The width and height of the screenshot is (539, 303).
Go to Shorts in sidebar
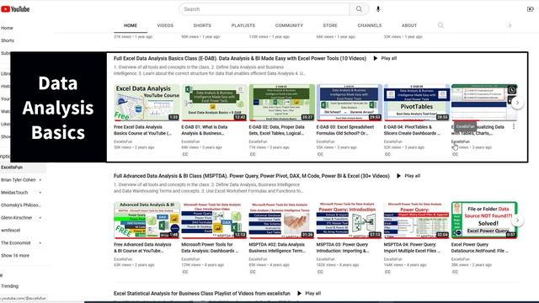point(8,40)
